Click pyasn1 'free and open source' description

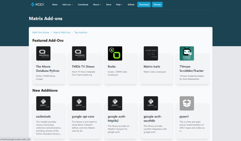pos(192,126)
